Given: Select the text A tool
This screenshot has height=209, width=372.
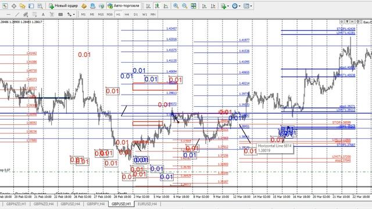Looking at the screenshot, I should click(x=43, y=15).
